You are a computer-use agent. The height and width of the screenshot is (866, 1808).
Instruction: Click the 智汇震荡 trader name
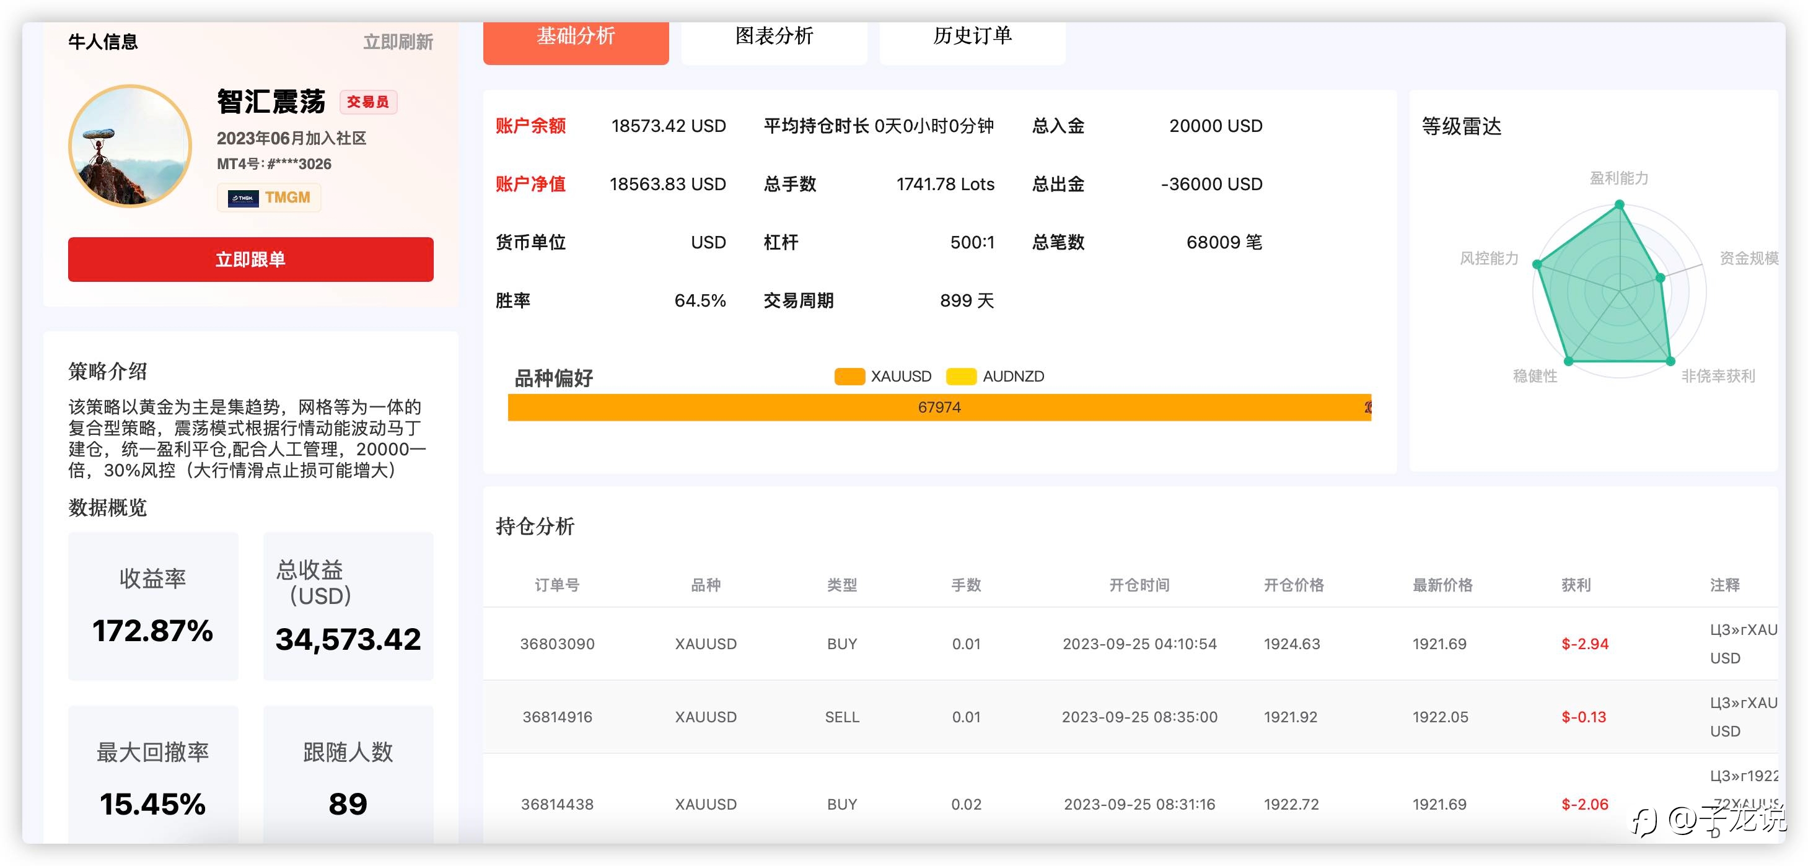click(x=271, y=102)
